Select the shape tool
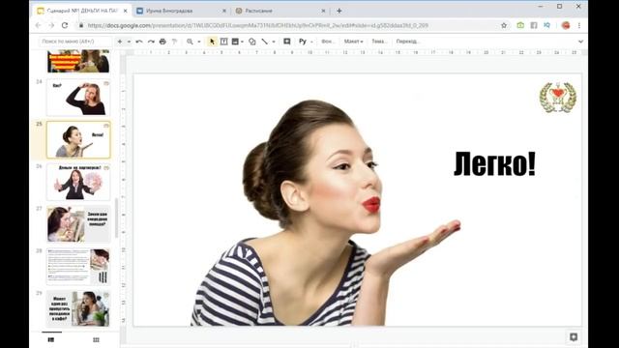The width and height of the screenshot is (619, 348). (251, 42)
